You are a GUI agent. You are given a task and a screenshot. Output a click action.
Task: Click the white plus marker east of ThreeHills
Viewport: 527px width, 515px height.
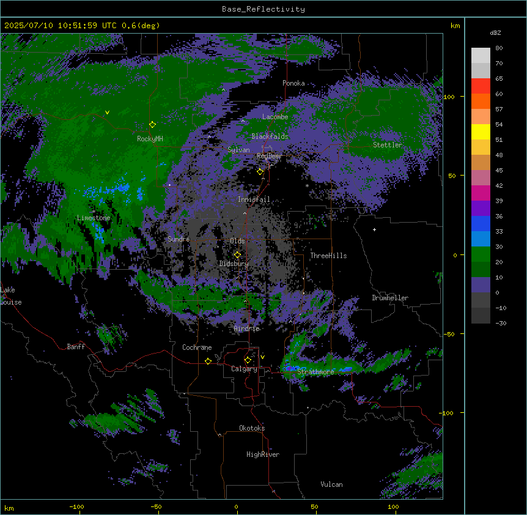click(x=374, y=229)
